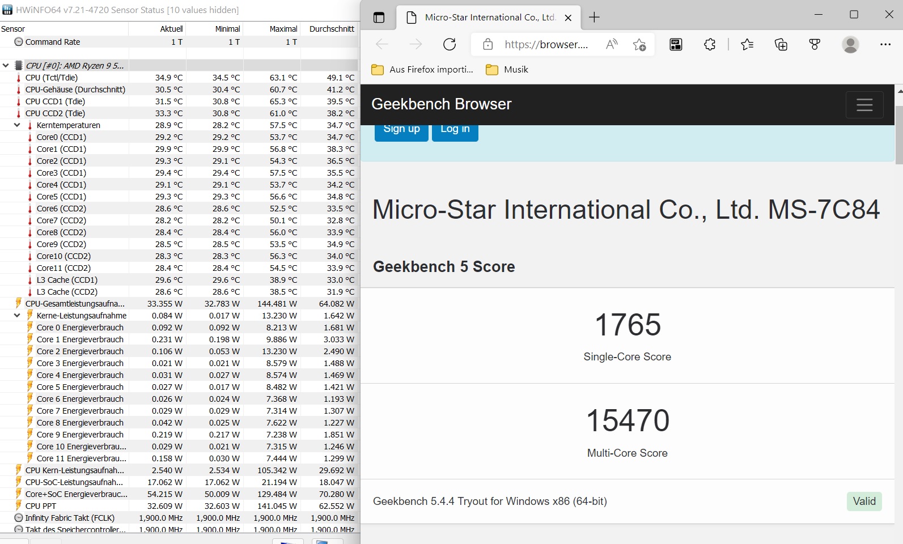Click the Aktuell column header
903x544 pixels.
click(x=157, y=29)
